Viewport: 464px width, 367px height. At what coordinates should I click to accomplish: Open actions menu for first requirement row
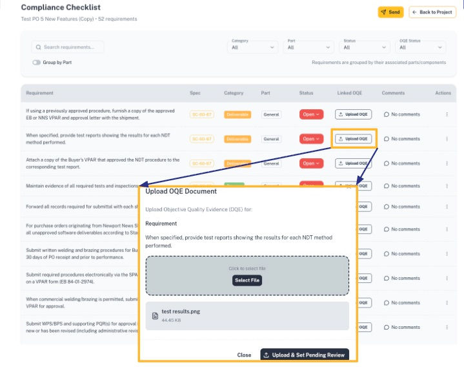[447, 114]
